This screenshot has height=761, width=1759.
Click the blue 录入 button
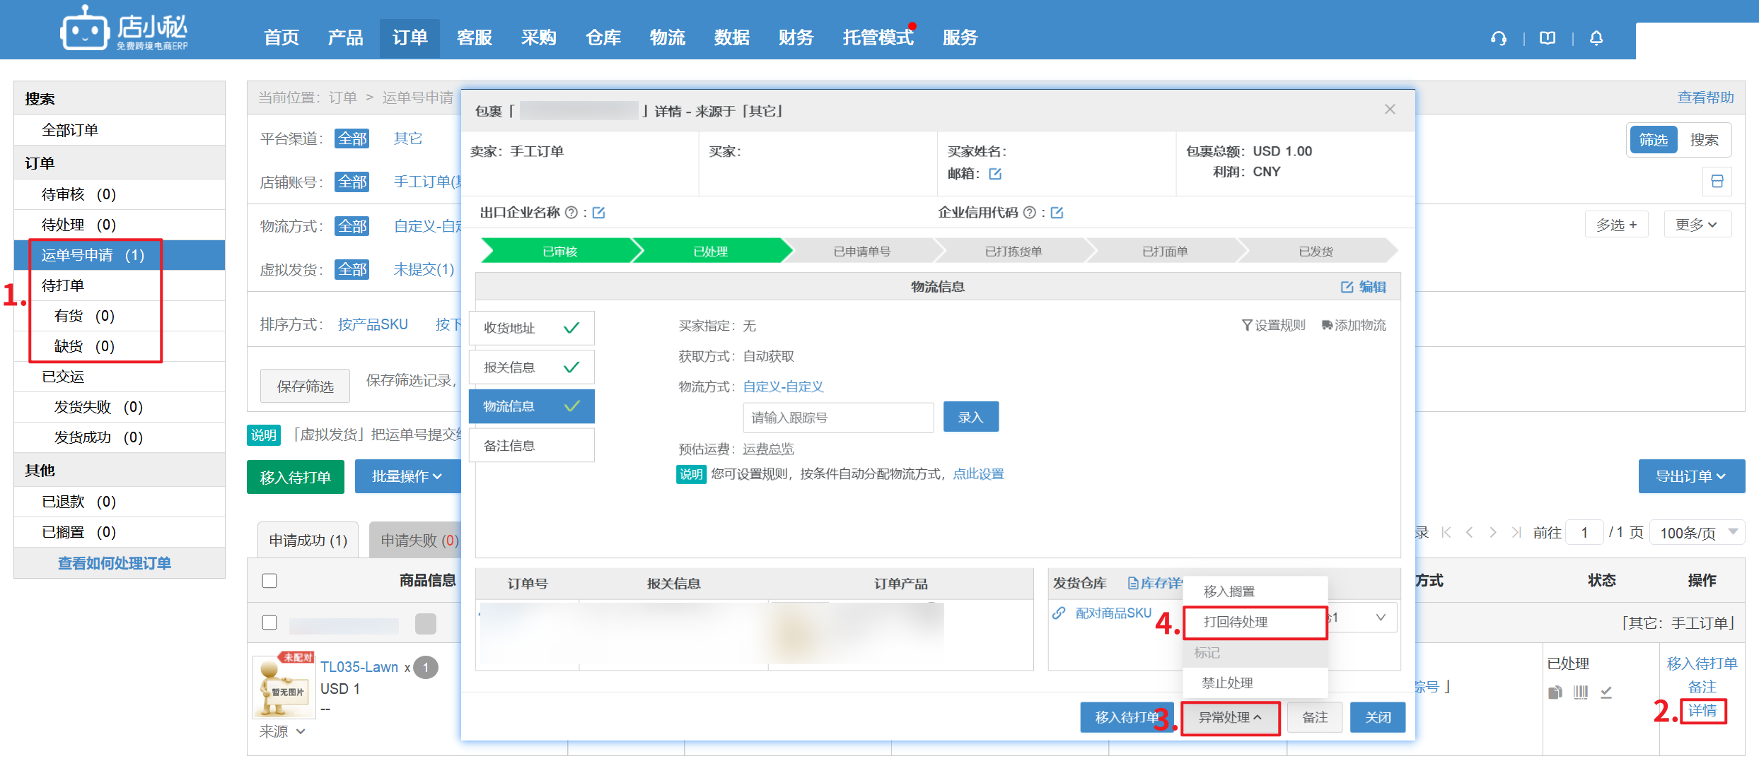point(970,418)
